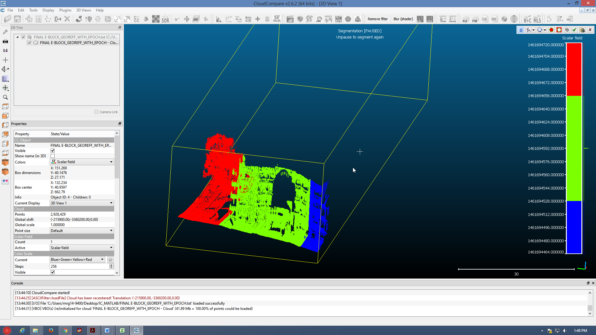Click the Segment In red polygon icon
Viewport: 596px width, 335px height.
551,30
